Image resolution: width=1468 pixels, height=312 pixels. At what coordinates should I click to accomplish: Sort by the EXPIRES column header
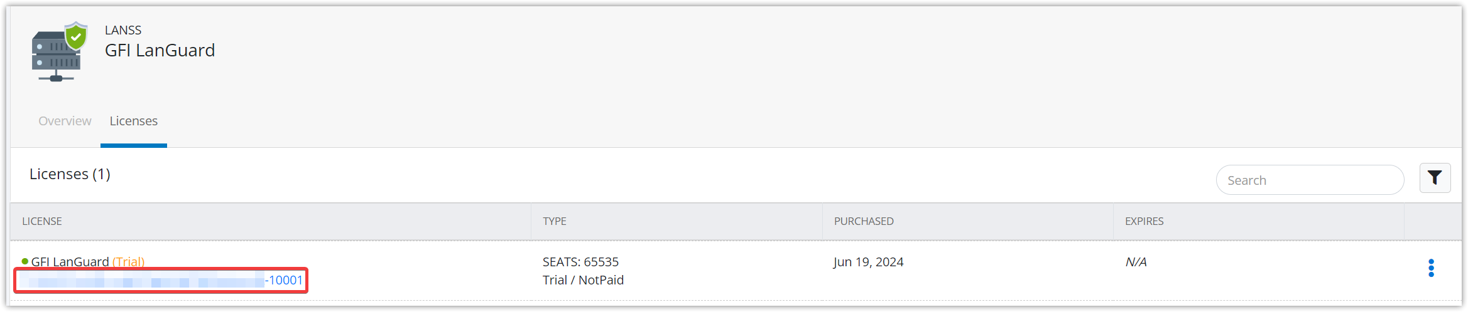(x=1144, y=221)
